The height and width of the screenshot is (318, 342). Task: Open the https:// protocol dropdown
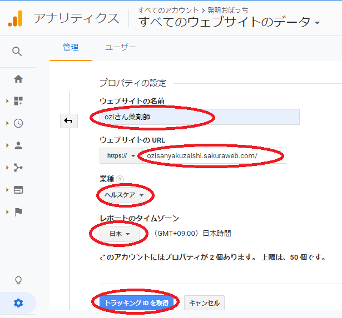pos(118,156)
